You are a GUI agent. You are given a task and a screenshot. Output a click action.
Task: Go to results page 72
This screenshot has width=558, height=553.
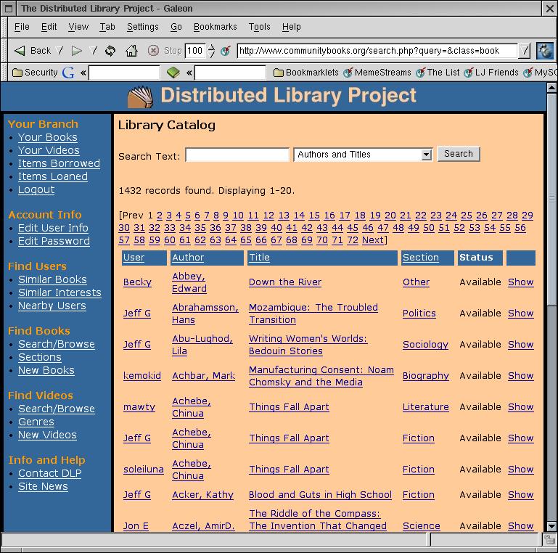click(x=353, y=240)
